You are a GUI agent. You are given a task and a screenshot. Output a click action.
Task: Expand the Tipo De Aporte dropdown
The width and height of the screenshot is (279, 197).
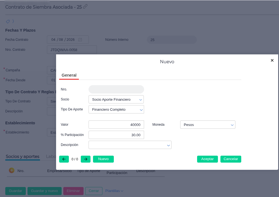pyautogui.click(x=116, y=109)
